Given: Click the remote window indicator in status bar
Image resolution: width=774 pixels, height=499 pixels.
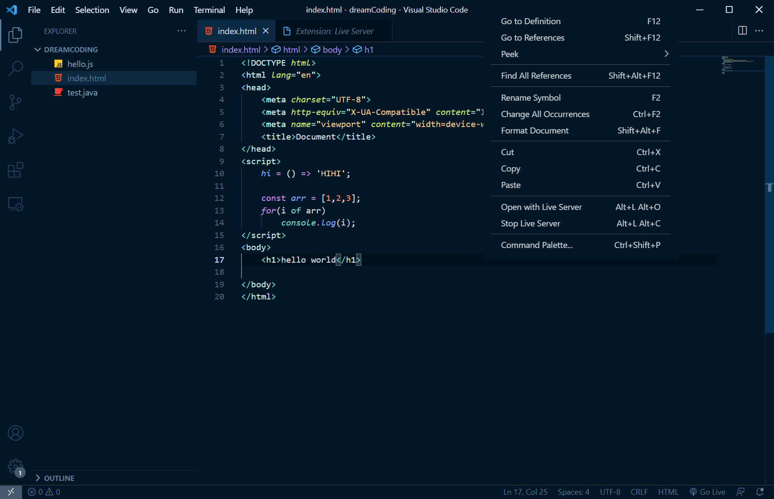Looking at the screenshot, I should tap(11, 492).
